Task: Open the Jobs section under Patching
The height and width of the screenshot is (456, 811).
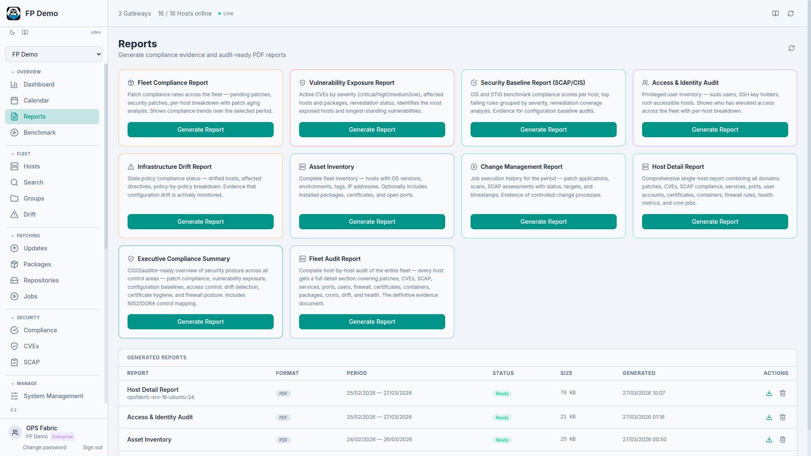Action: click(30, 296)
